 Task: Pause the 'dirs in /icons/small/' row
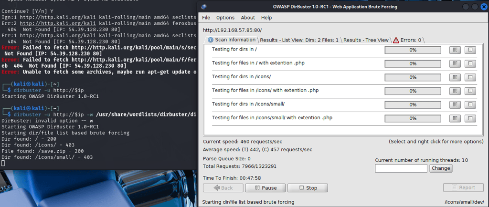(455, 104)
